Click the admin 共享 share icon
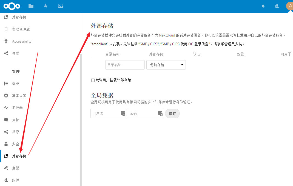The width and height of the screenshot is (293, 186). tap(6, 132)
